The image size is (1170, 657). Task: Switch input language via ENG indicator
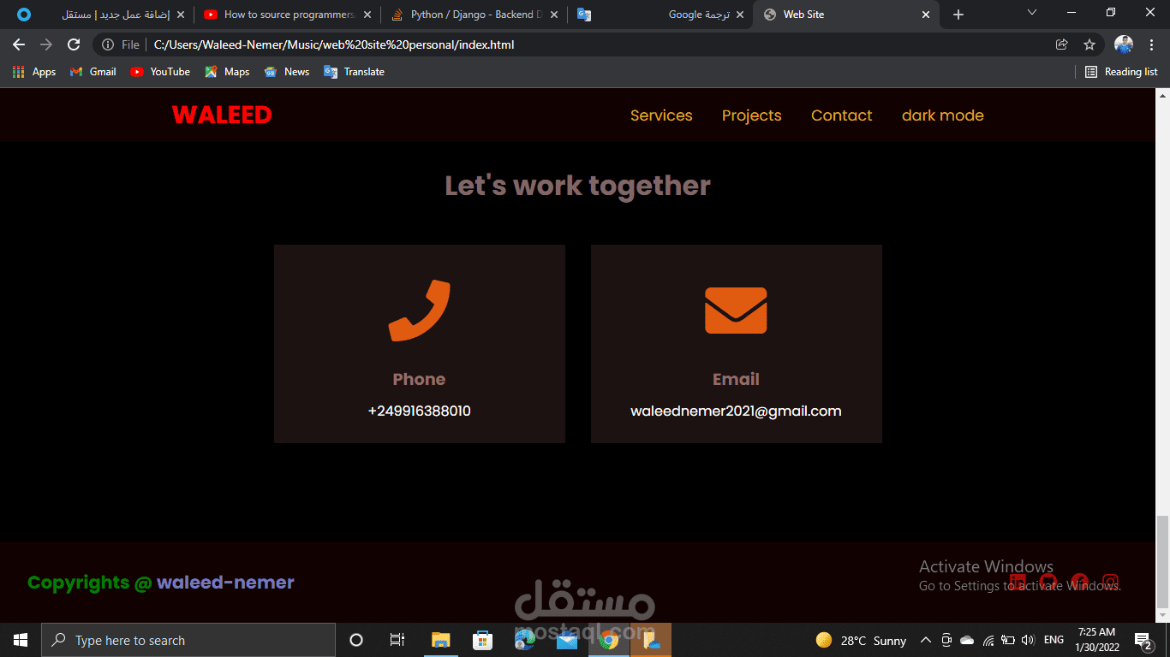coord(1054,640)
